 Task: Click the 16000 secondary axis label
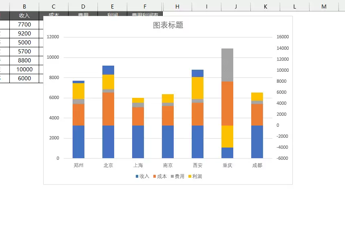click(283, 37)
